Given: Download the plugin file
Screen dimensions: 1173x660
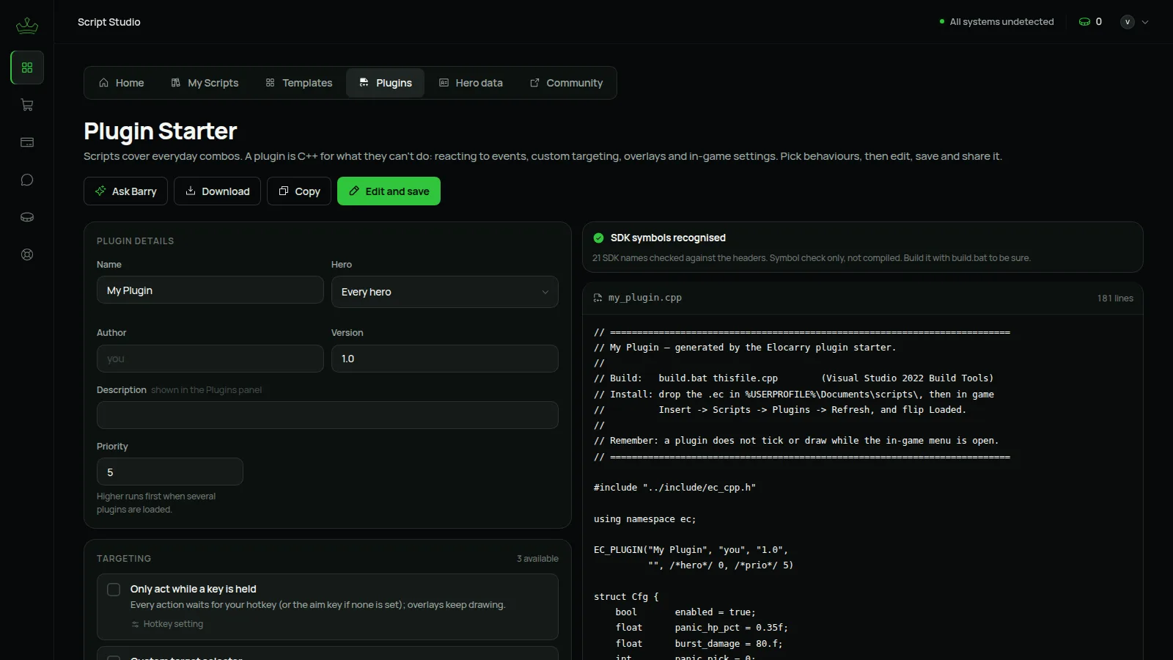Looking at the screenshot, I should click(218, 191).
